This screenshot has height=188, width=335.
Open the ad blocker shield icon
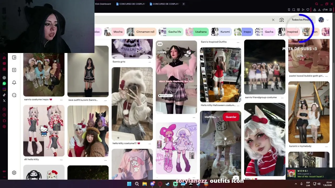[298, 10]
